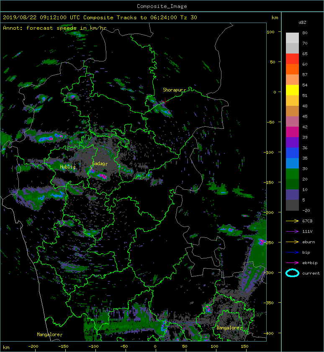Screen dimensions: 324x352
Task: Click the purple 111V arrow legend icon
Action: pos(292,232)
